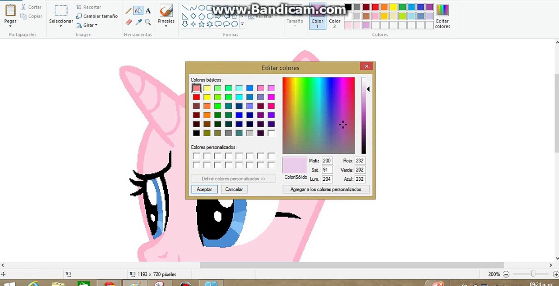The width and height of the screenshot is (559, 286).
Task: Select the Color picker eyedropper tool
Action: coord(139,22)
